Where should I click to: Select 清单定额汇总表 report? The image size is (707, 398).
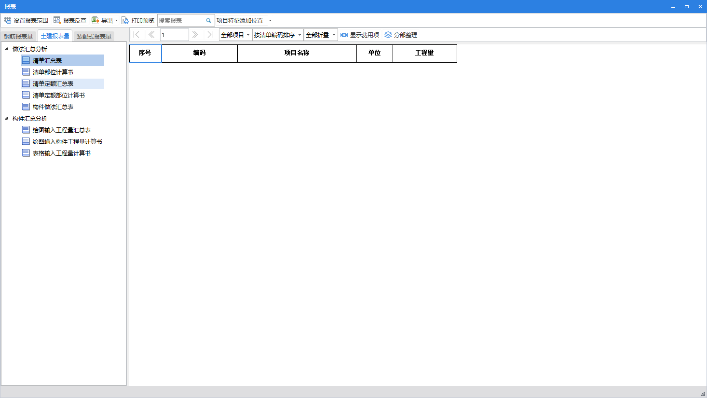click(x=62, y=83)
